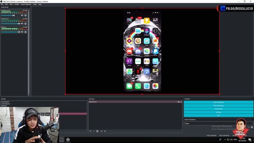Open the People icon in taskbar
254x143 pixels.
click(220, 139)
